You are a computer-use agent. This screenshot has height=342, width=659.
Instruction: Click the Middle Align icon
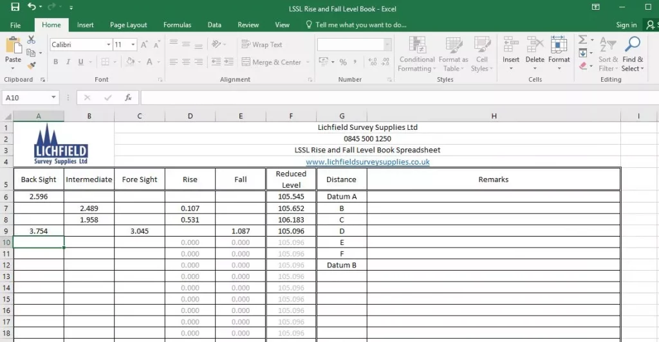click(186, 44)
